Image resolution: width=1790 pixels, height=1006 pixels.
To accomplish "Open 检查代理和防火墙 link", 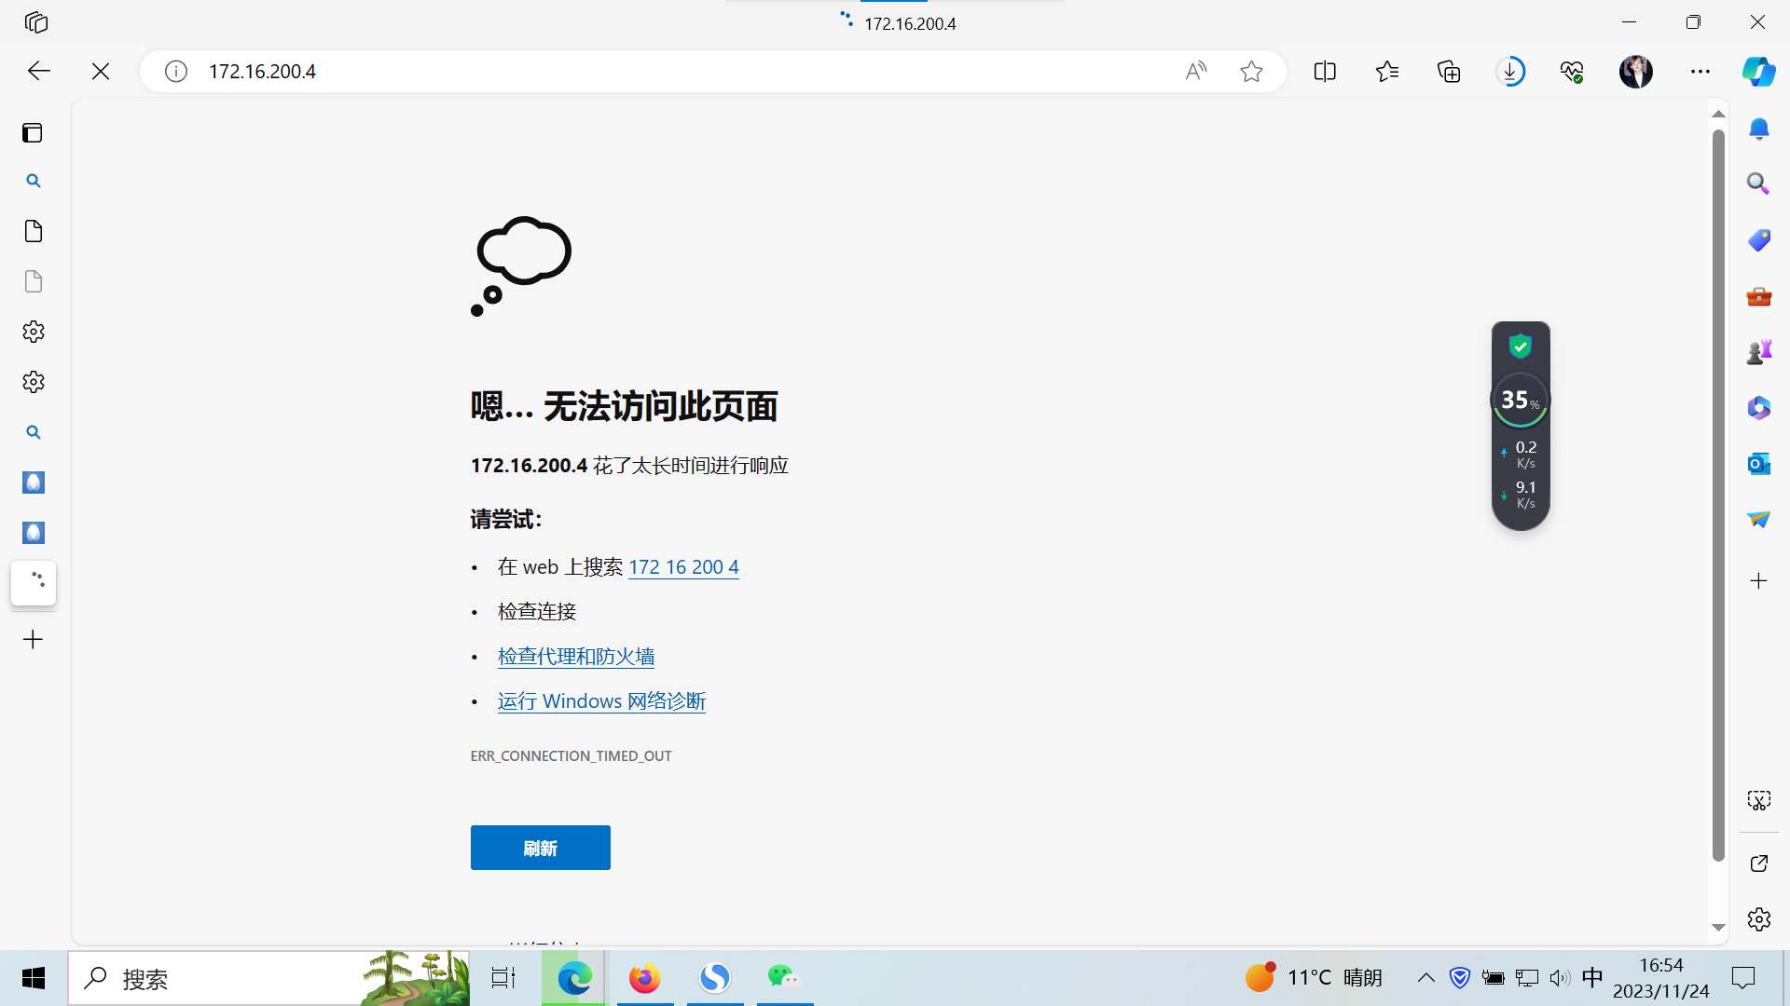I will (575, 657).
